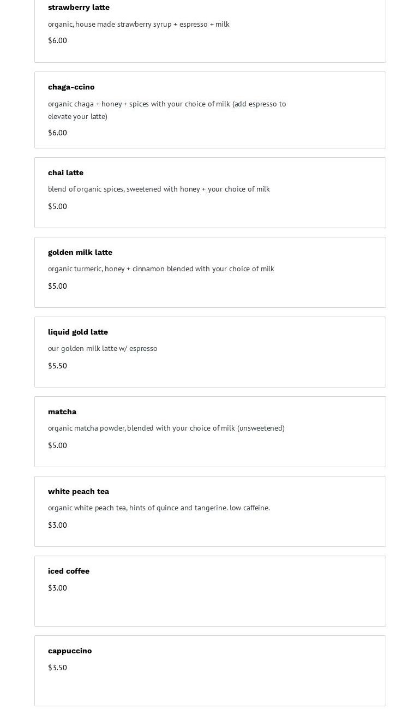Click the white peach tea description text
Screen dimensions: 420x709
point(159,508)
